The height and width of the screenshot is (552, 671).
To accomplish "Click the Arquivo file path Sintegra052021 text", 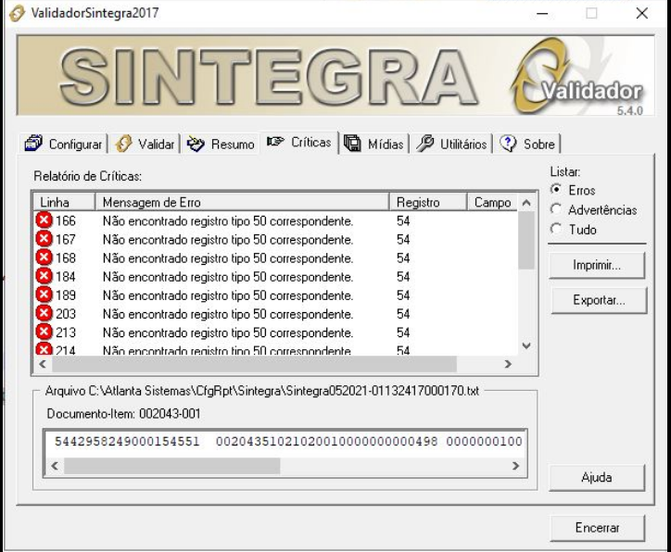I will click(x=262, y=391).
